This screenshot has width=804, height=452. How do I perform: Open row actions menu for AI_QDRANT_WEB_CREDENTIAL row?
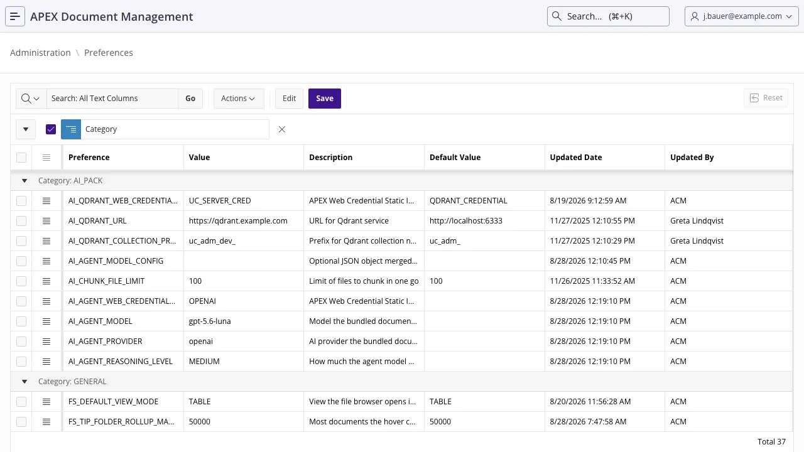(x=46, y=201)
